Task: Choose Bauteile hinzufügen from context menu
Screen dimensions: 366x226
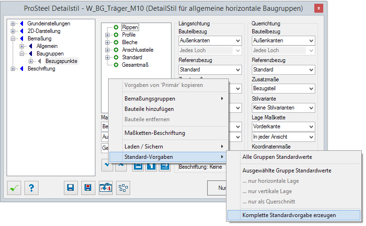Action: pos(169,109)
